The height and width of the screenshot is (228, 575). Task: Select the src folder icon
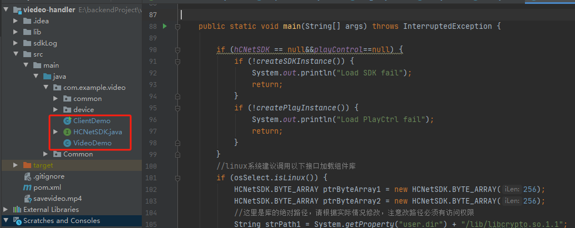click(x=27, y=54)
